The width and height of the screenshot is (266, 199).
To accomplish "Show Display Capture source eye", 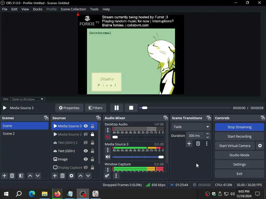I will (x=86, y=168).
